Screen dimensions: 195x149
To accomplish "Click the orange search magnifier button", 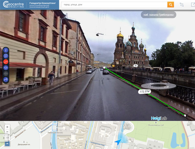I will pyautogui.click(x=170, y=5).
